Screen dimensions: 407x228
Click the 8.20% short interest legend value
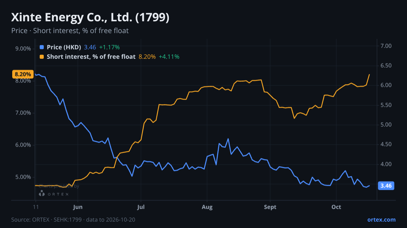(x=147, y=57)
